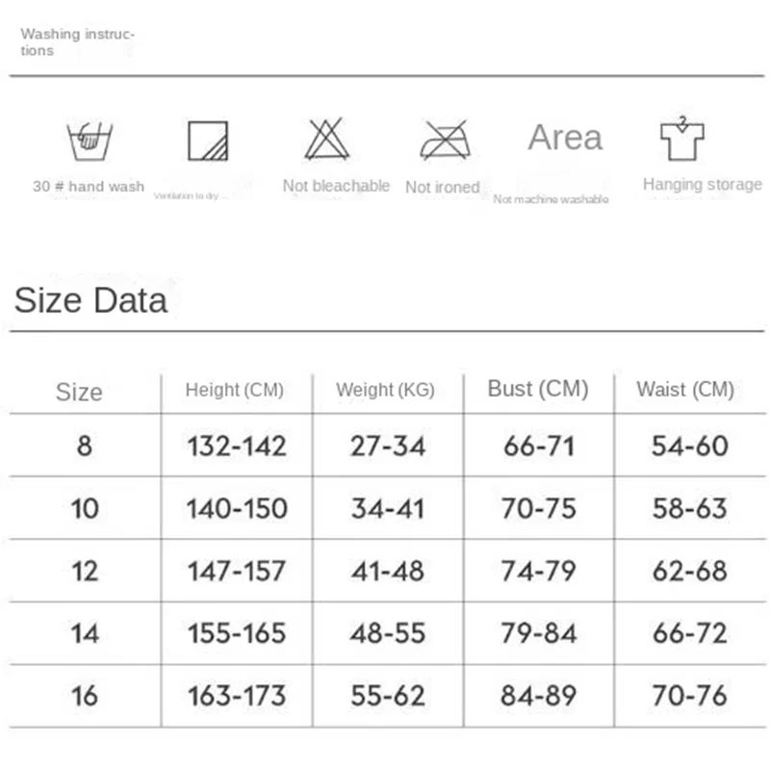This screenshot has height=770, width=770.
Task: Click height cell 140-150
Action: (x=237, y=509)
